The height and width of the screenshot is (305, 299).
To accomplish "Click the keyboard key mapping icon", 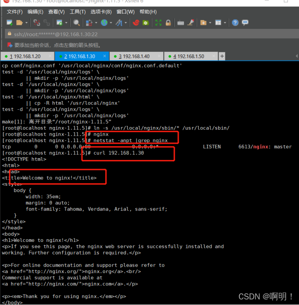I will pyautogui.click(x=181, y=23).
